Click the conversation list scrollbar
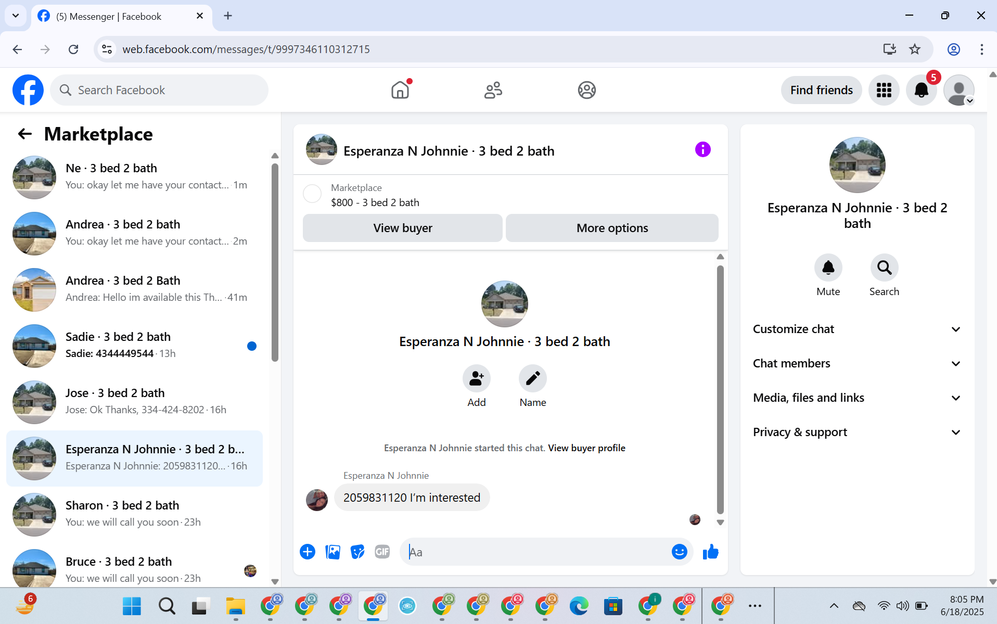Viewport: 997px width, 624px height. coord(275,263)
